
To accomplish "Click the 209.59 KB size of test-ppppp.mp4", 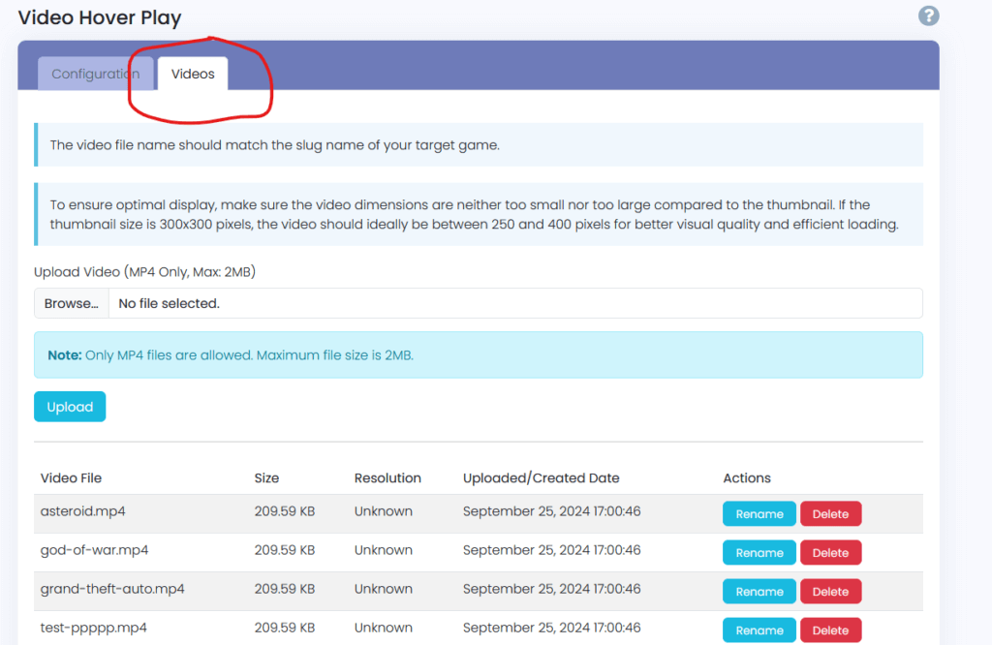I will tap(285, 628).
